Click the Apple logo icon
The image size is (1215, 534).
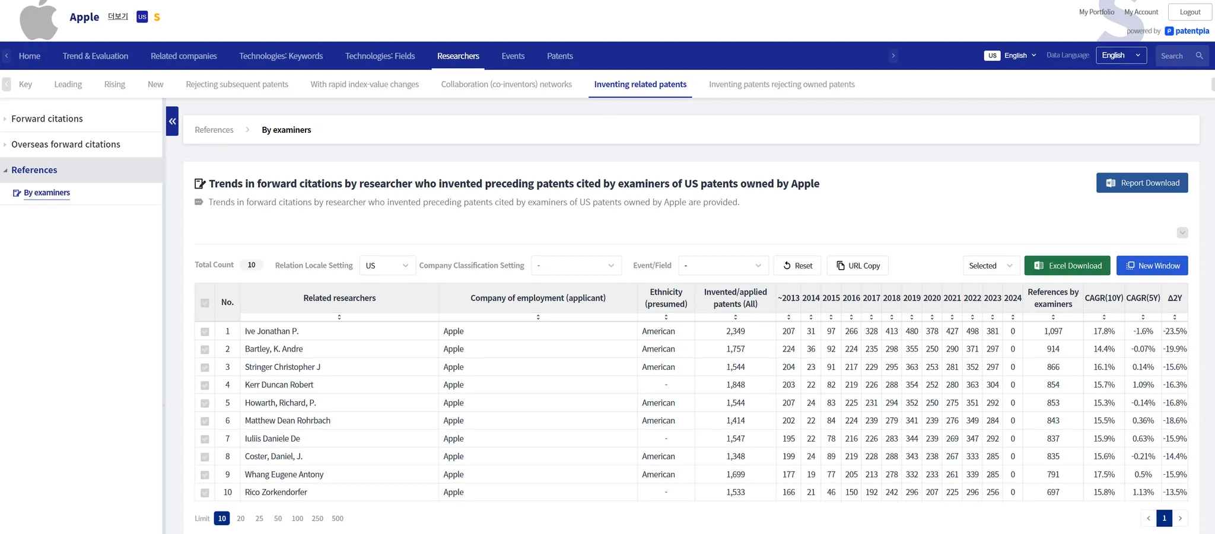(39, 20)
